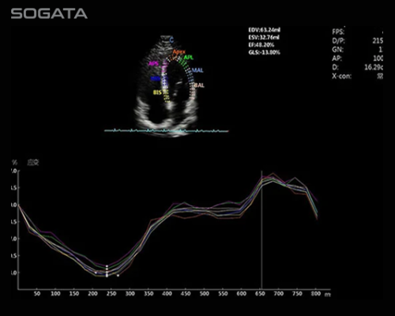Click the 650 tick on the time axis
This screenshot has height=316, width=395.
[260, 294]
